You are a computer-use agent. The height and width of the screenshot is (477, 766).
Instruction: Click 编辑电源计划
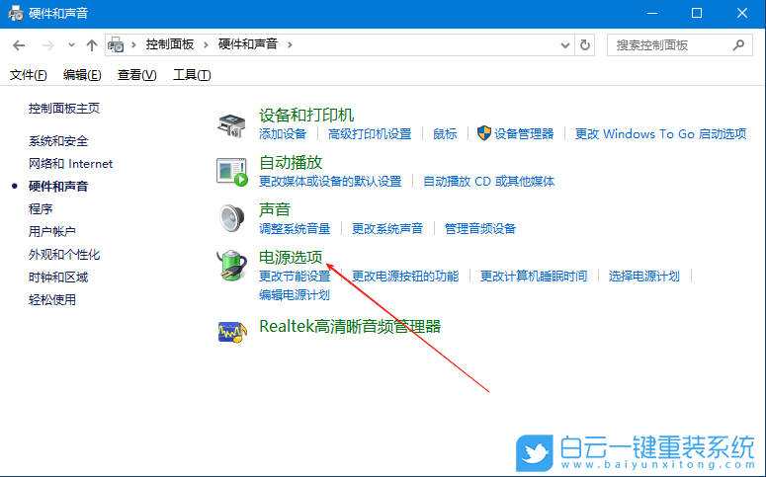pyautogui.click(x=295, y=295)
